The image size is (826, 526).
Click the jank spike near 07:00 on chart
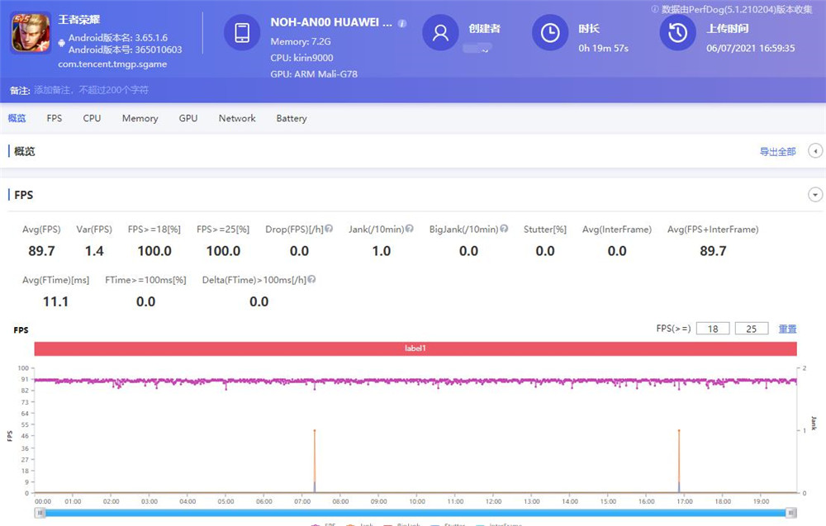(x=315, y=462)
